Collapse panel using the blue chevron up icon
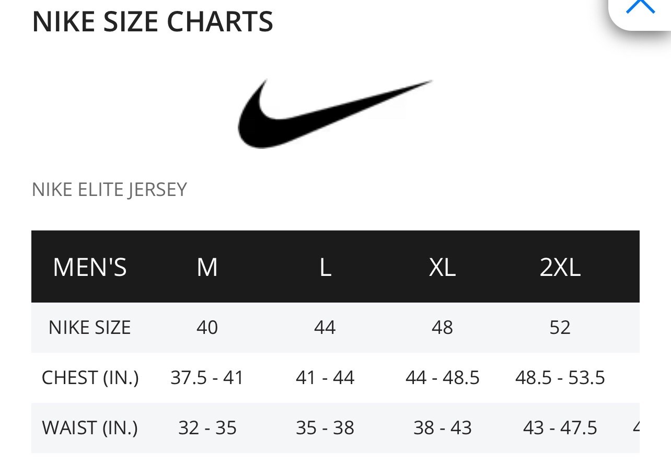Image resolution: width=671 pixels, height=475 pixels. pos(640,6)
